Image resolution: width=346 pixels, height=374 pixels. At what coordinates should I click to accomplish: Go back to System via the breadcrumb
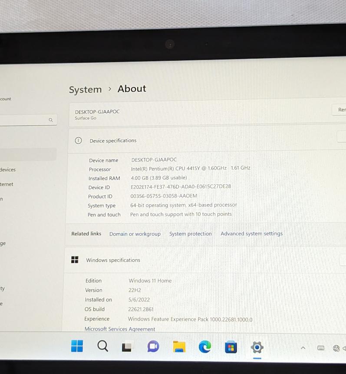point(85,90)
